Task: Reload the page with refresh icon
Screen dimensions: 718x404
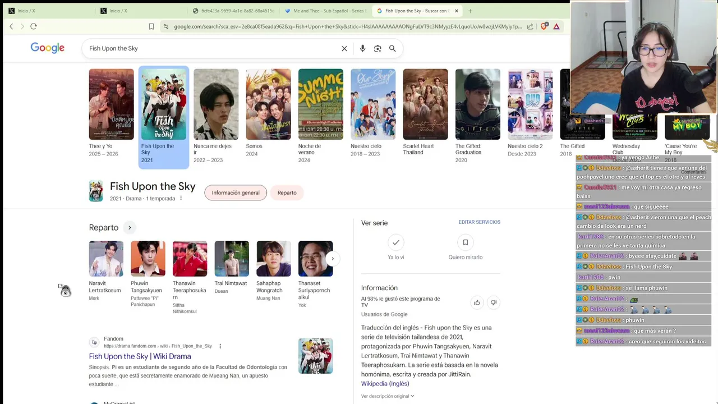Action: click(x=34, y=26)
